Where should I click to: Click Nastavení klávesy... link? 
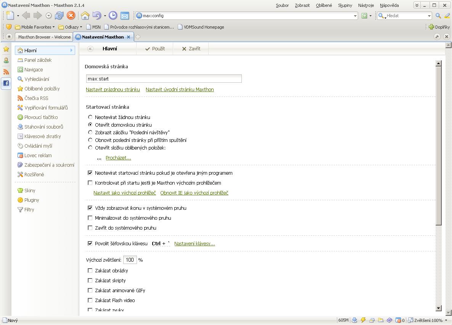195,243
